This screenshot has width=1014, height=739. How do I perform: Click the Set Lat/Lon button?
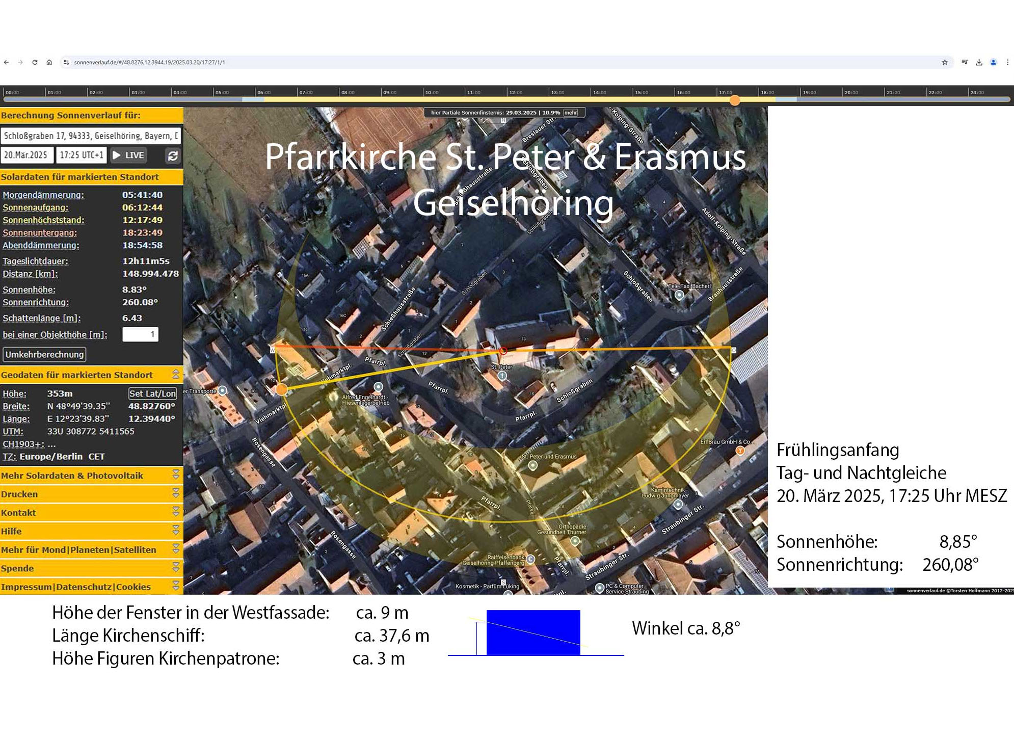[152, 393]
